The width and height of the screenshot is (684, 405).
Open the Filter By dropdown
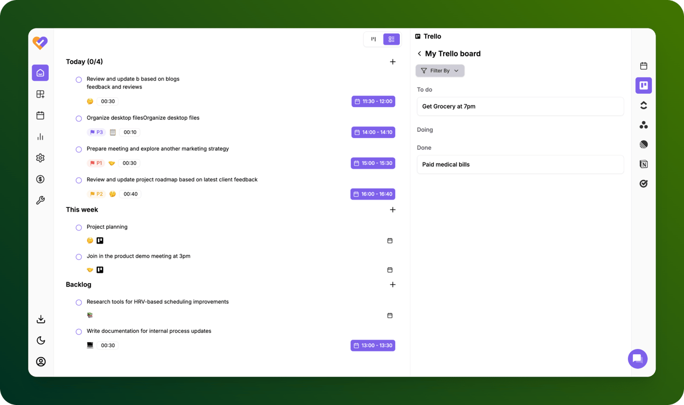[440, 70]
